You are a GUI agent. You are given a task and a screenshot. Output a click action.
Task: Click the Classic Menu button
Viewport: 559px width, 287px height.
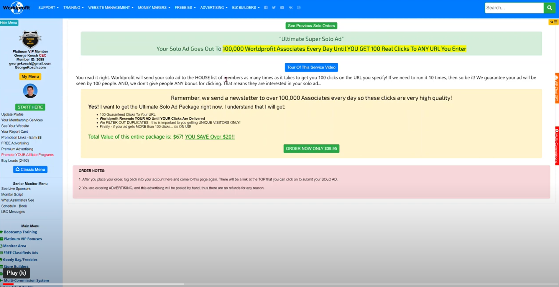(30, 169)
